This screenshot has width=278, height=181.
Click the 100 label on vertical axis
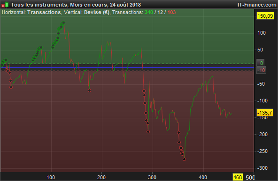(x=262, y=33)
